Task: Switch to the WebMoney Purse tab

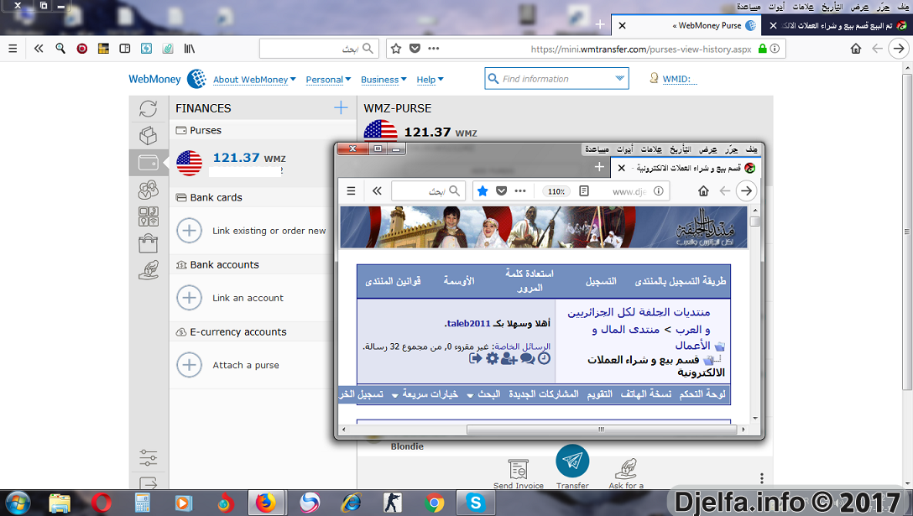Action: pyautogui.click(x=687, y=26)
